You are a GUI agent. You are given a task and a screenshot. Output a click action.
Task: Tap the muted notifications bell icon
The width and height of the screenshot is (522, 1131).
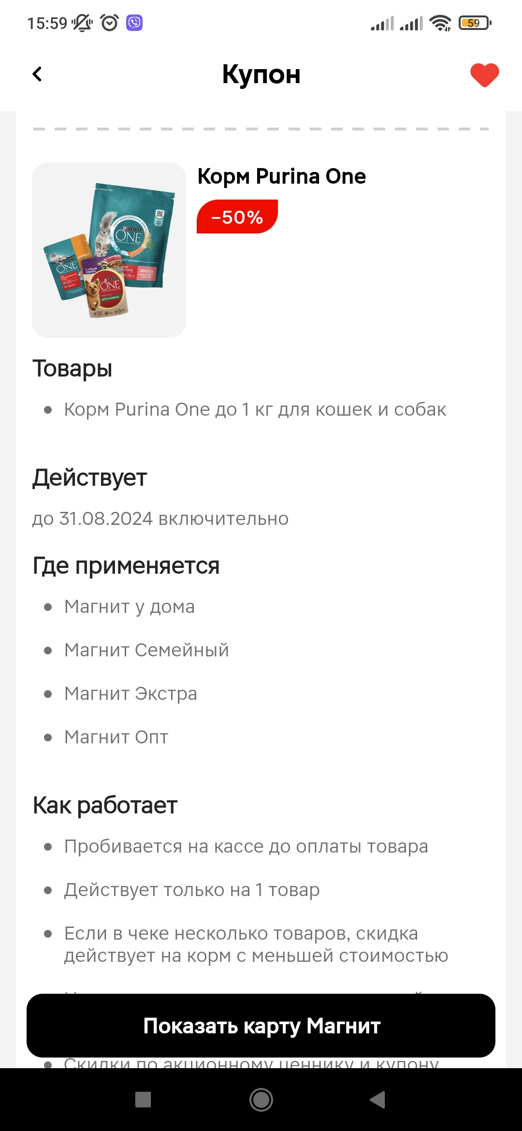[x=83, y=23]
